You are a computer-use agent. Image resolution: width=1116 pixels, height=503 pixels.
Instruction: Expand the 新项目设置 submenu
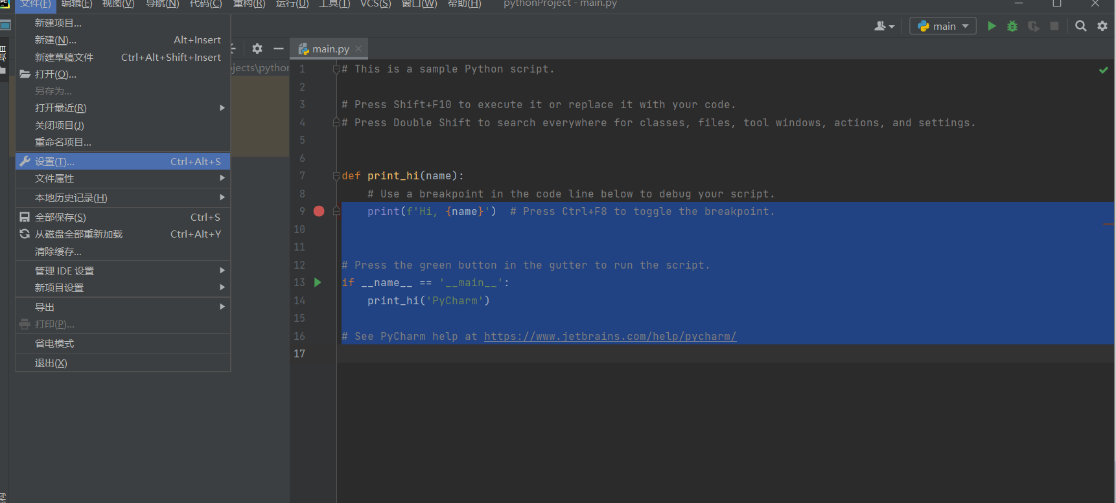[x=123, y=287]
